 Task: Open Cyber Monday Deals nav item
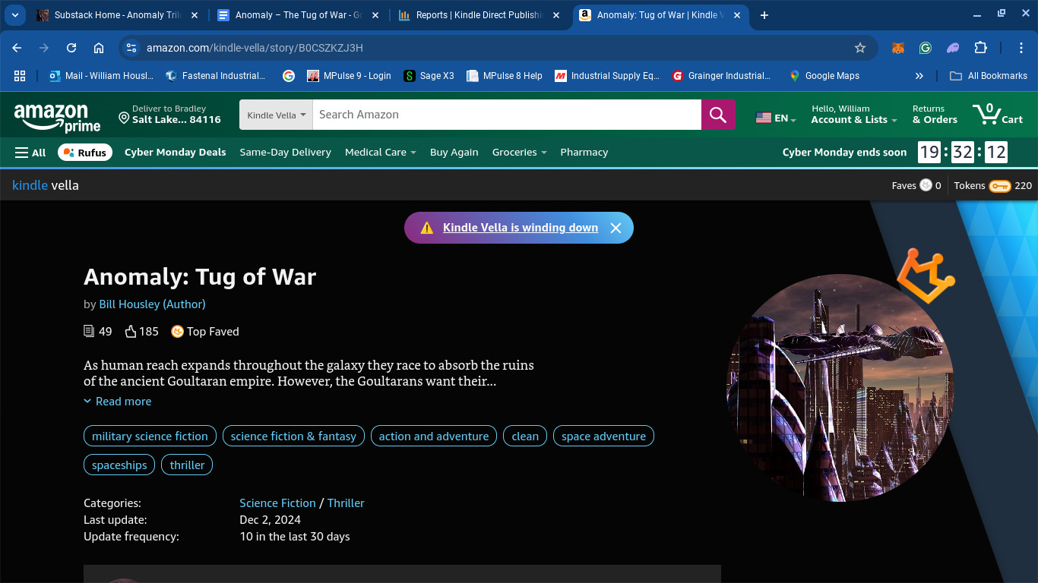[176, 153]
